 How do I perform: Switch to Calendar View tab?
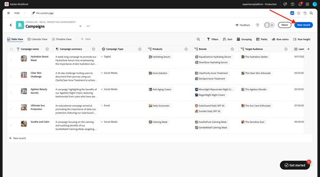(x=38, y=39)
